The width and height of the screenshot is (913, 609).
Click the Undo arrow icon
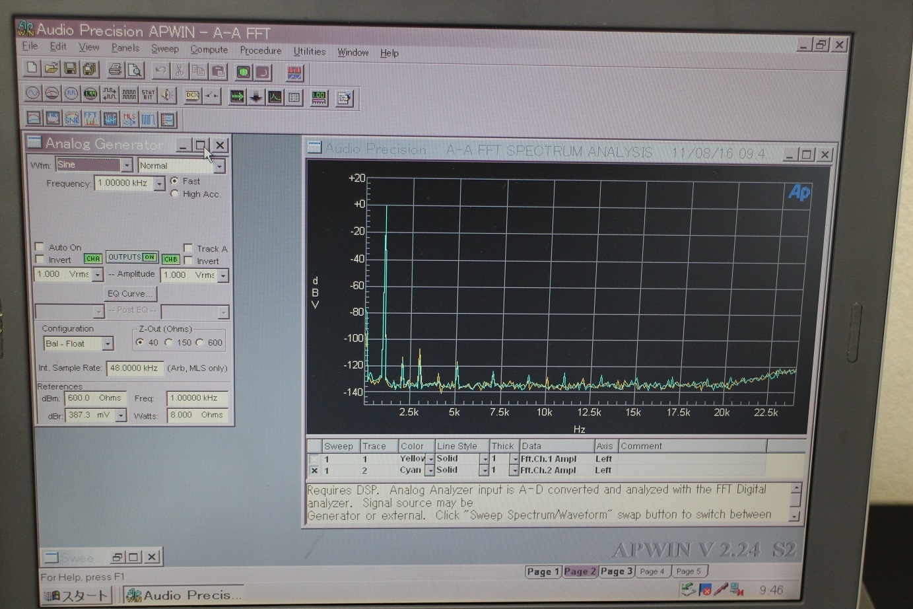[x=160, y=70]
